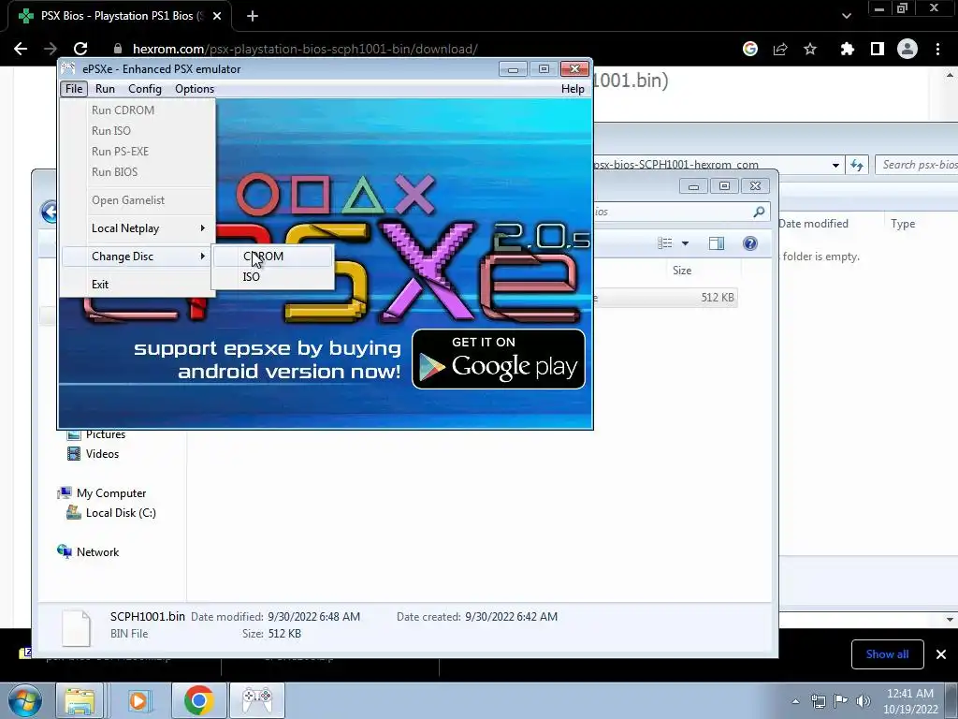
Task: Sort by Date modified column
Action: 813,224
